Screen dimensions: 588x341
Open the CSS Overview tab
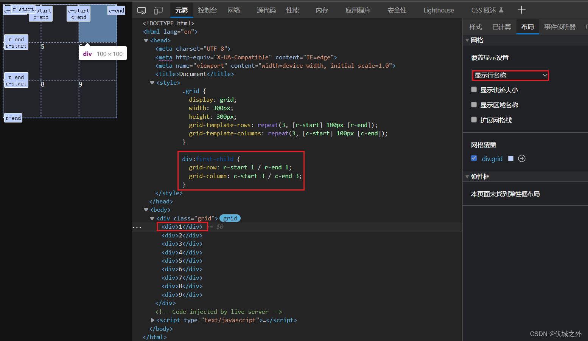(x=487, y=10)
